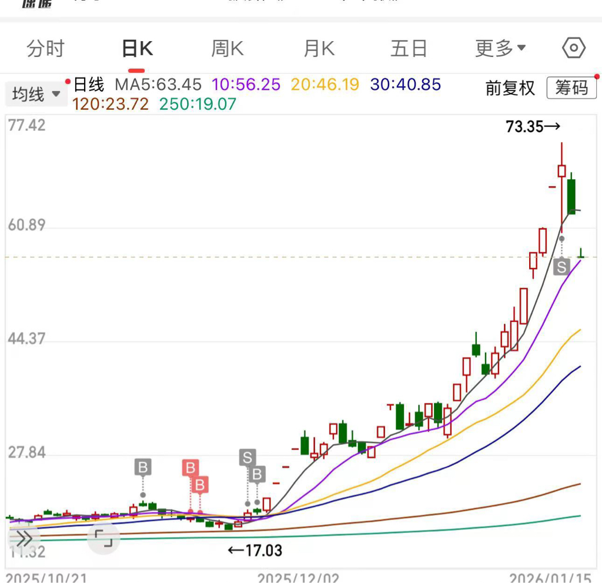Viewport: 602px width, 583px height.
Task: Open the 筹码 chip distribution button
Action: point(571,88)
